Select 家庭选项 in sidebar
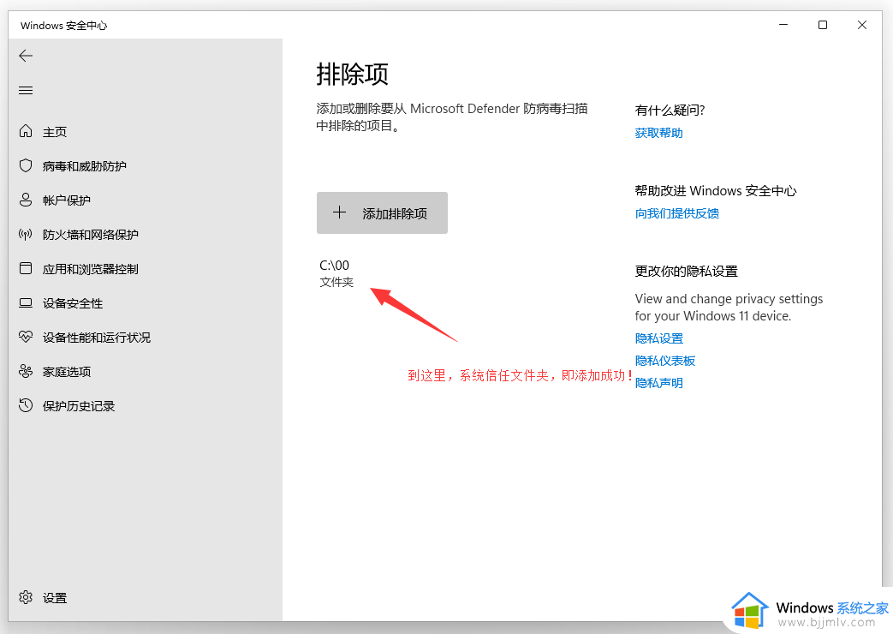 click(x=67, y=372)
